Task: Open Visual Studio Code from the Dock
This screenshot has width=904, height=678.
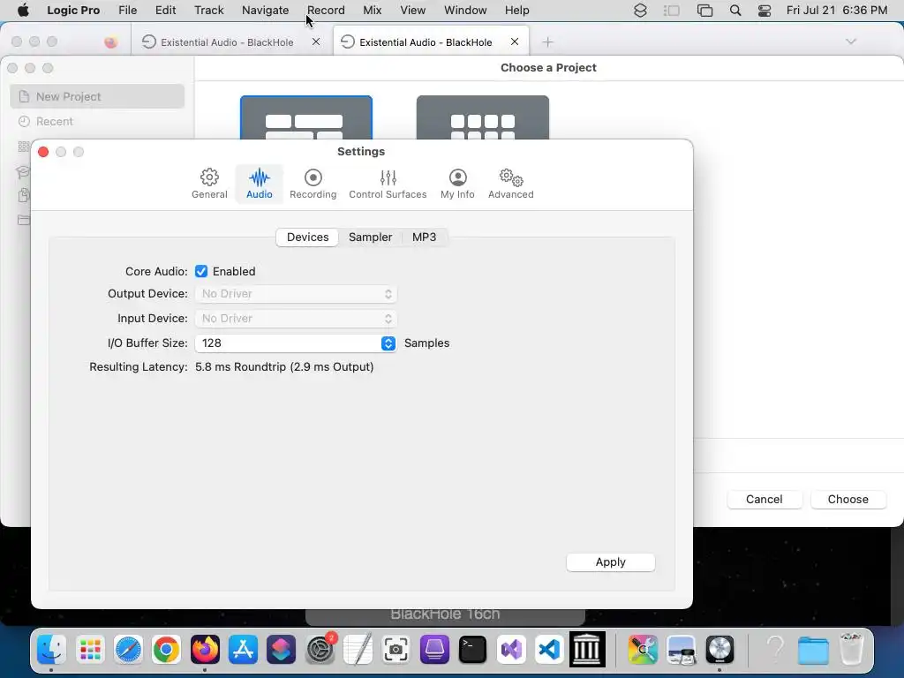Action: point(549,649)
